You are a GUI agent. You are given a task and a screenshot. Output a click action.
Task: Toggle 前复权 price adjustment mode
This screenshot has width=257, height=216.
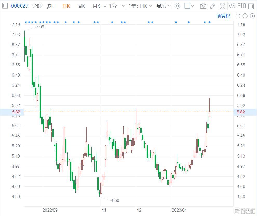tap(223, 16)
